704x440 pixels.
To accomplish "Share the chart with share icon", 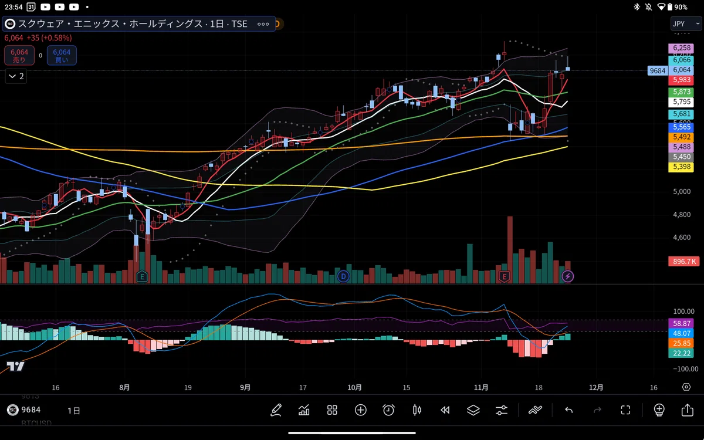I will [x=687, y=410].
